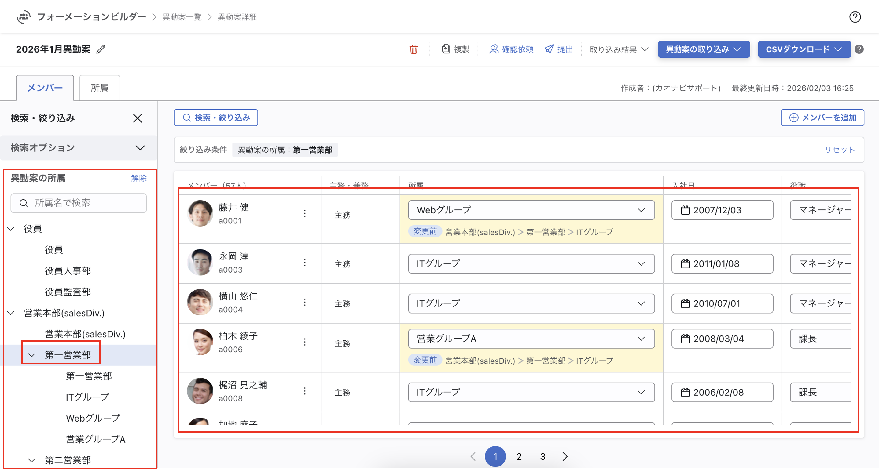This screenshot has height=475, width=879.
Task: Click the メンバーを追加 button
Action: (x=822, y=118)
